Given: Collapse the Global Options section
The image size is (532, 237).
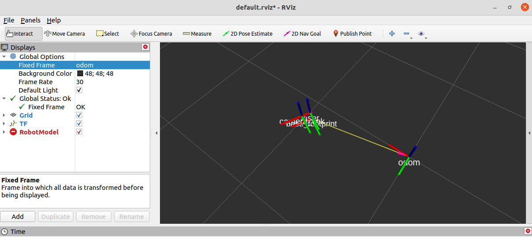Looking at the screenshot, I should pos(4,57).
